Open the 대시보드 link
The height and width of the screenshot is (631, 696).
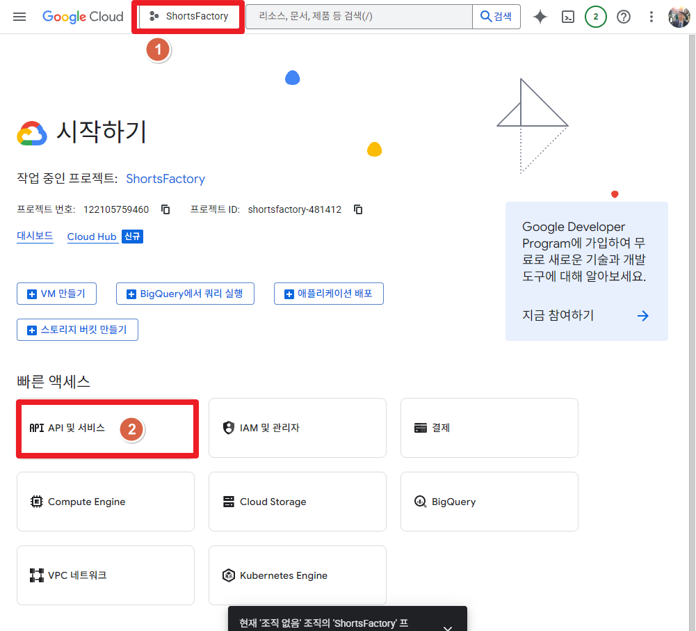click(x=34, y=236)
